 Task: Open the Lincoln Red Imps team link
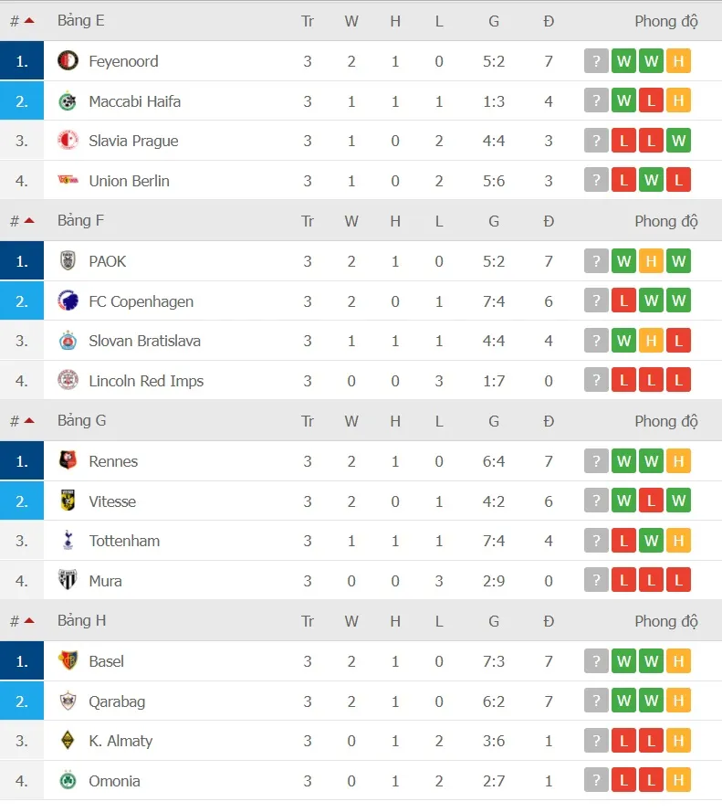pyautogui.click(x=146, y=381)
